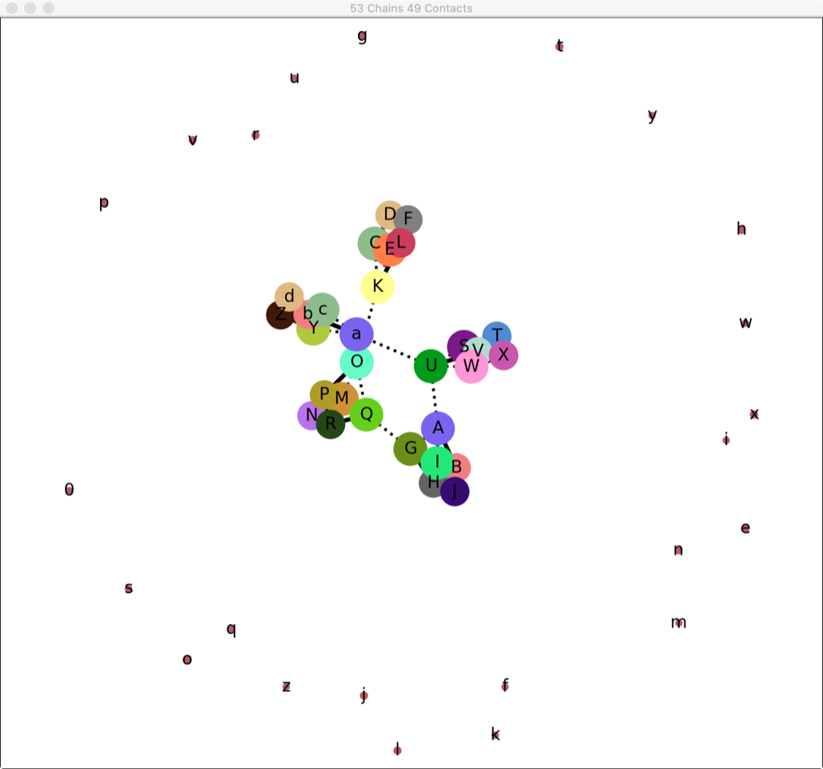Select the aqua O node

[357, 362]
